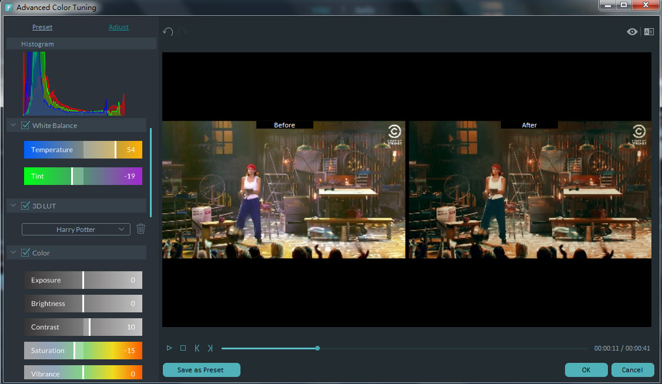The width and height of the screenshot is (662, 384).
Task: Click the Cancel button
Action: point(633,370)
